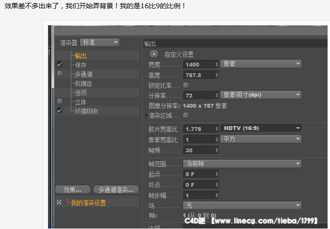
Task: Open the 像素/英寸(dpi) dropdown
Action: coord(261,95)
